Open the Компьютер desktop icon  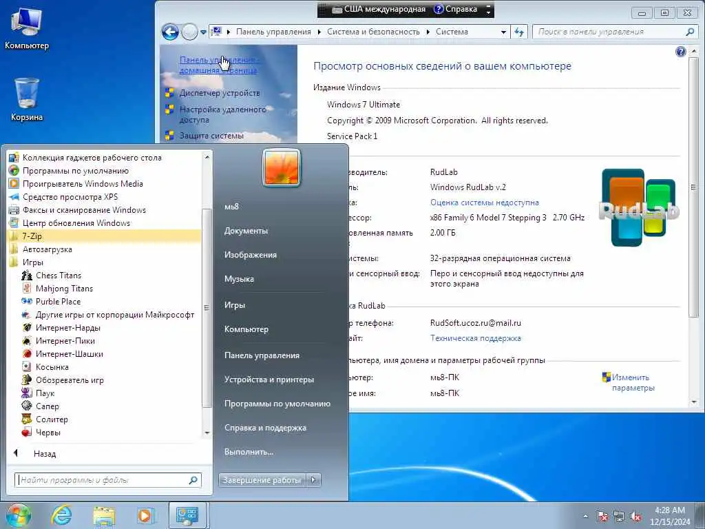coord(27,29)
